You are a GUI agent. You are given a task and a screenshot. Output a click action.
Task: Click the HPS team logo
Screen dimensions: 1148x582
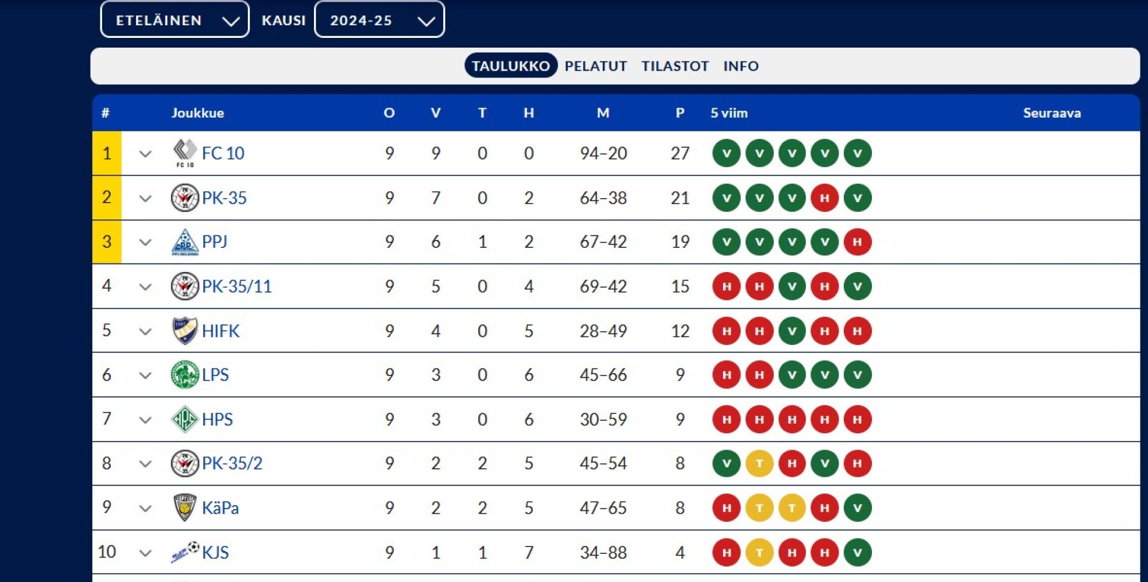[x=185, y=419]
